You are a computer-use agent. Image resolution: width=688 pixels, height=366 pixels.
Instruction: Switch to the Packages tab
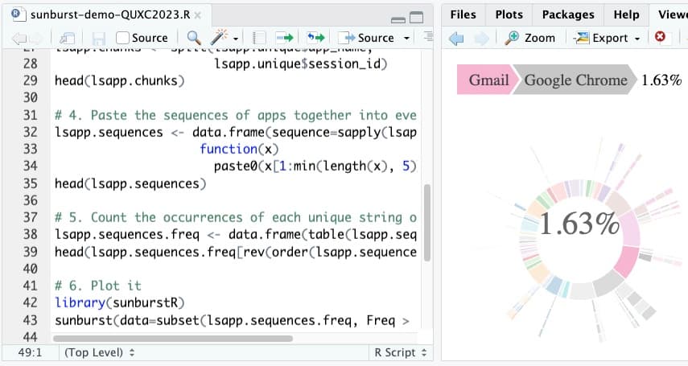[x=567, y=14]
